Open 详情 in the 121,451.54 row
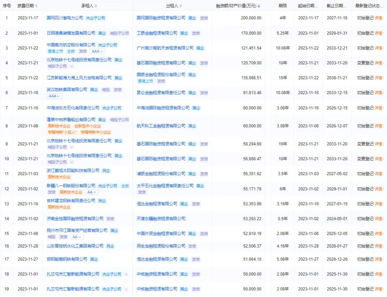 point(378,48)
